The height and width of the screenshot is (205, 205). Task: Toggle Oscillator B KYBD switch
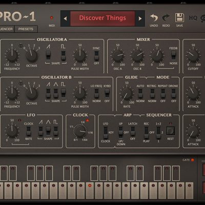pyautogui.click(x=107, y=93)
